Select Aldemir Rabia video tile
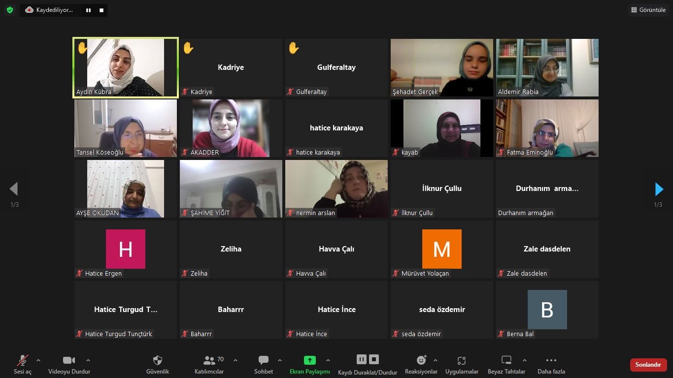Image resolution: width=673 pixels, height=378 pixels. [x=547, y=67]
